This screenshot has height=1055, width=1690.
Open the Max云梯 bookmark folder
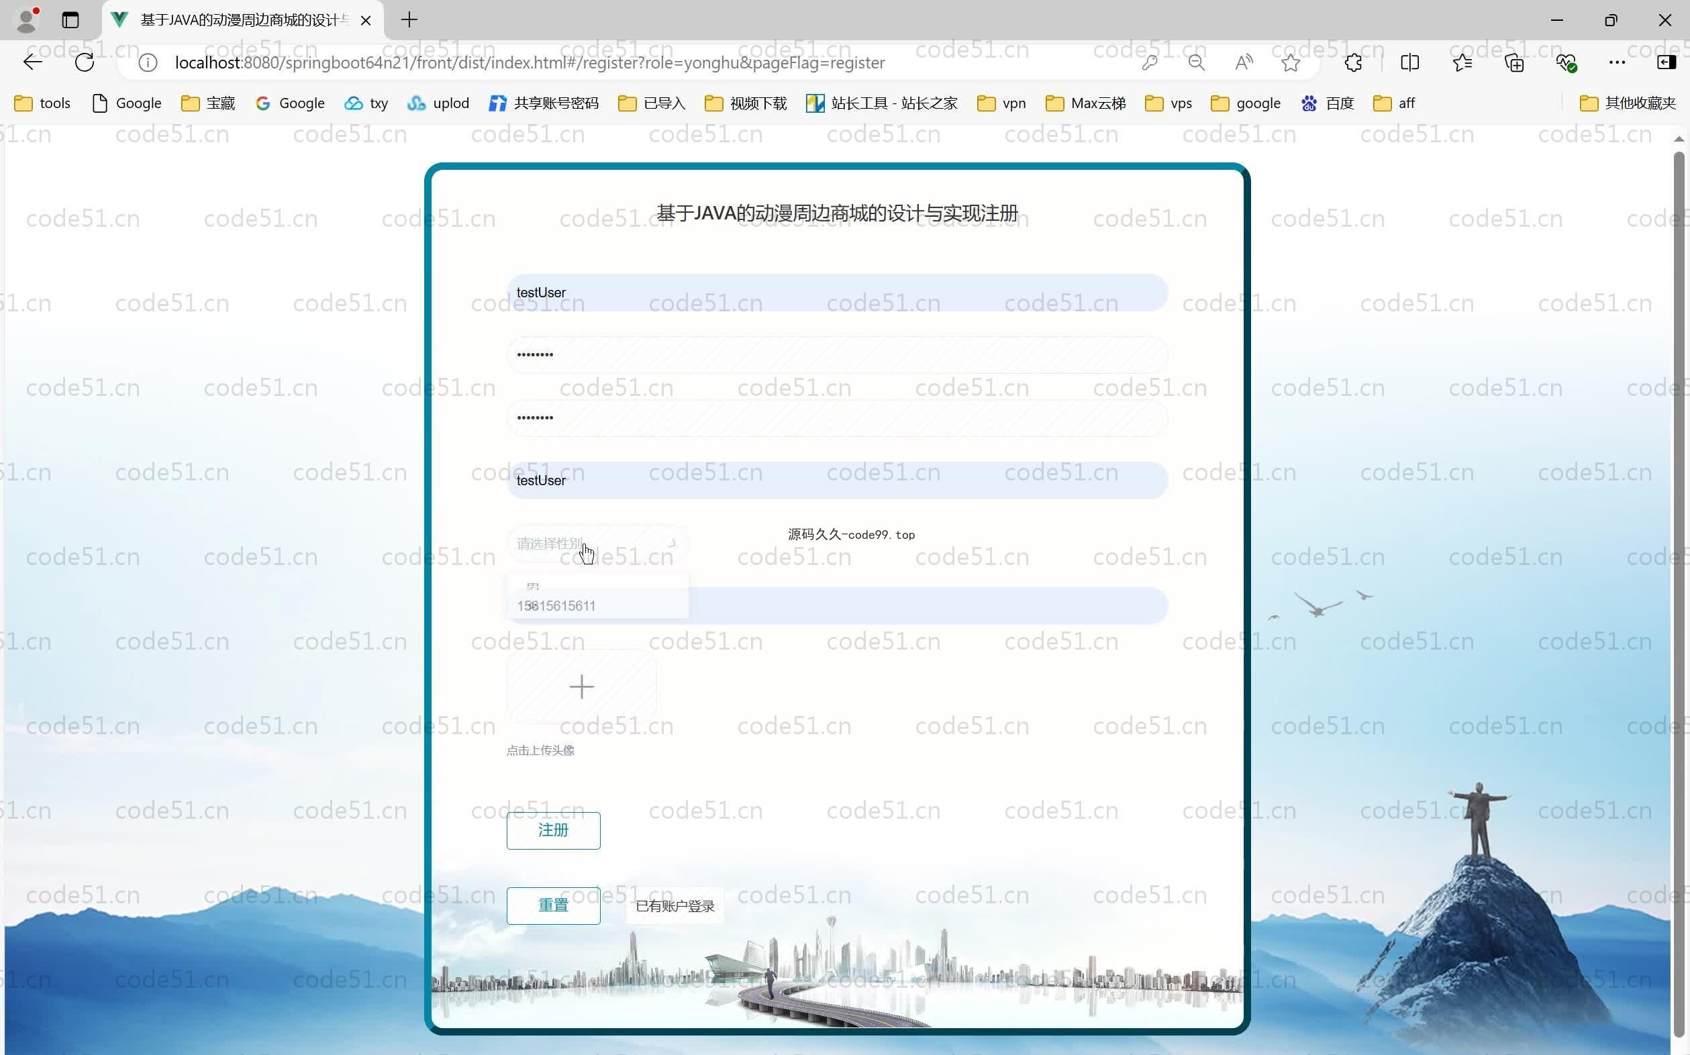tap(1086, 103)
